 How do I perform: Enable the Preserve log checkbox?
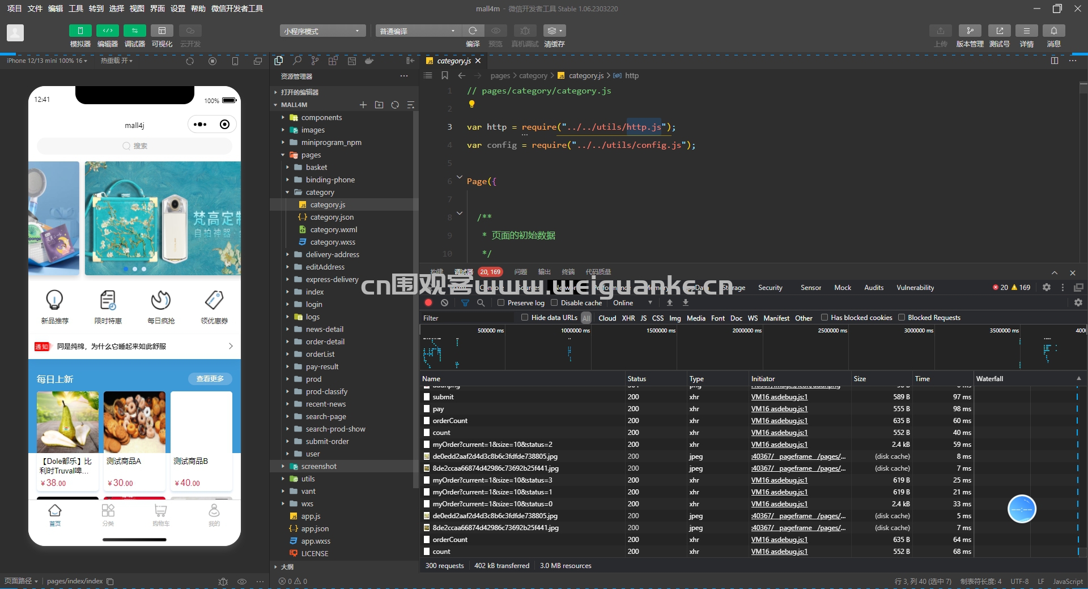[501, 303]
